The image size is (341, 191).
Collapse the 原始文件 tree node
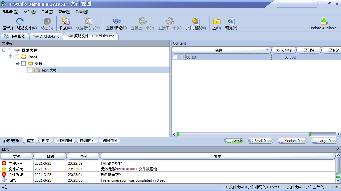[x=4, y=50]
